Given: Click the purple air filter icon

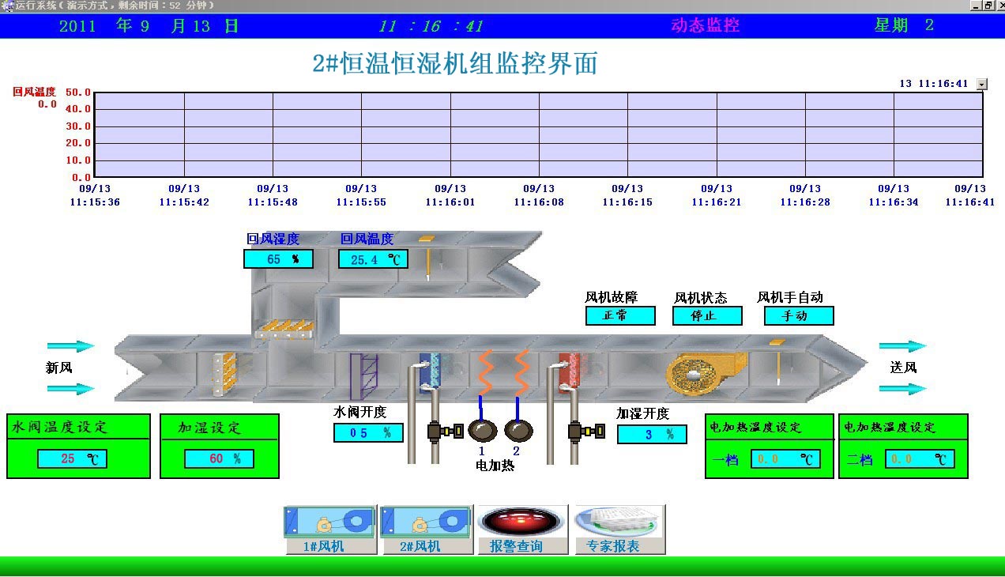Looking at the screenshot, I should tap(364, 376).
